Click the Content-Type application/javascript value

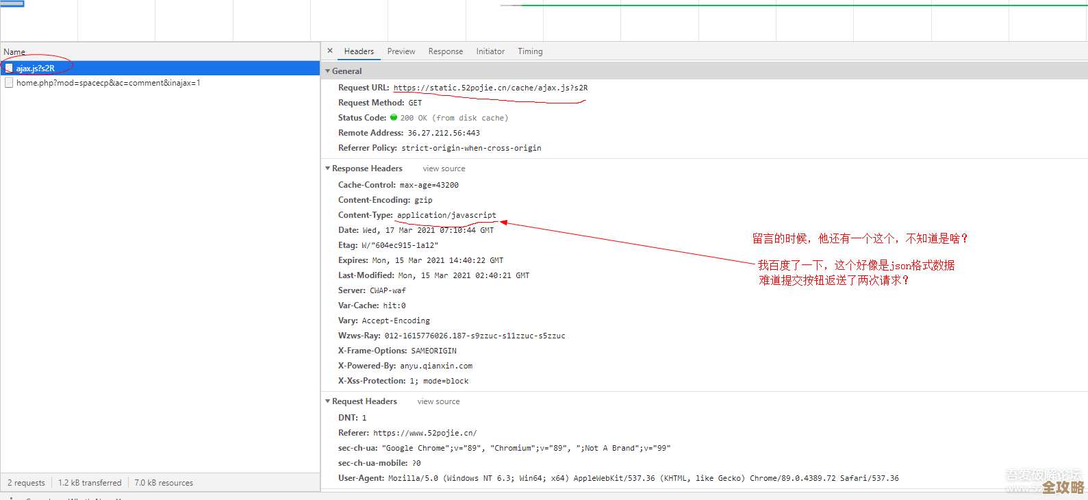tap(446, 215)
